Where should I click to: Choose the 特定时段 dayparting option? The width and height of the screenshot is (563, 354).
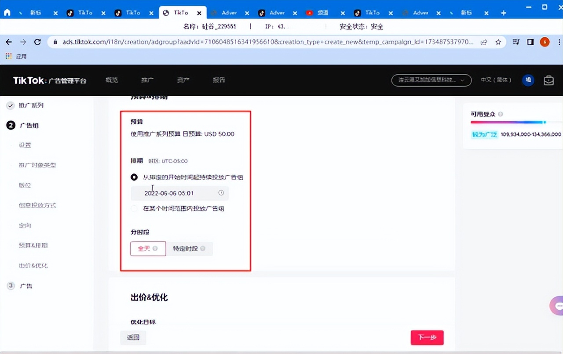(x=189, y=249)
